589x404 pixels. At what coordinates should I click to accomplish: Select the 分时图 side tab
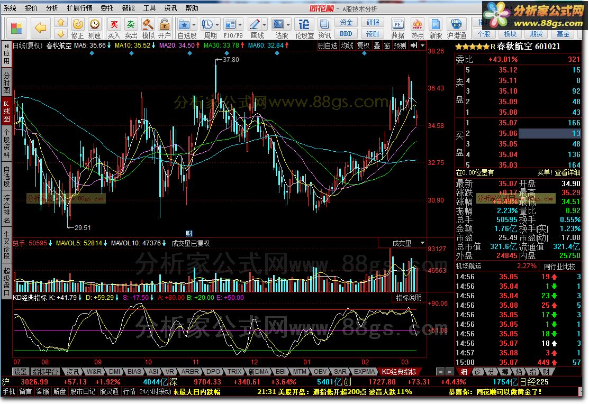(x=6, y=82)
